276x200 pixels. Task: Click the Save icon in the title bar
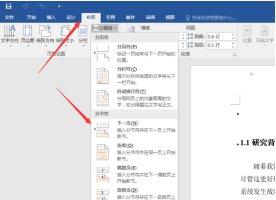coord(8,6)
